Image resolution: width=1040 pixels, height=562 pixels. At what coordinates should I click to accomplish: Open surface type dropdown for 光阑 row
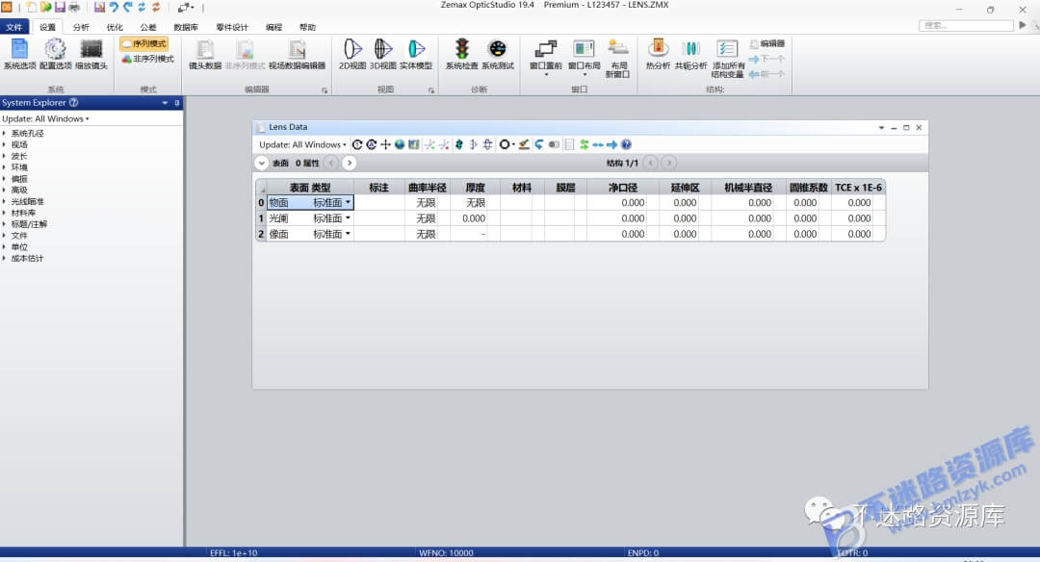348,218
